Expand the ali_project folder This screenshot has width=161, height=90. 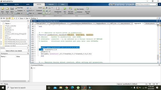[1, 28]
